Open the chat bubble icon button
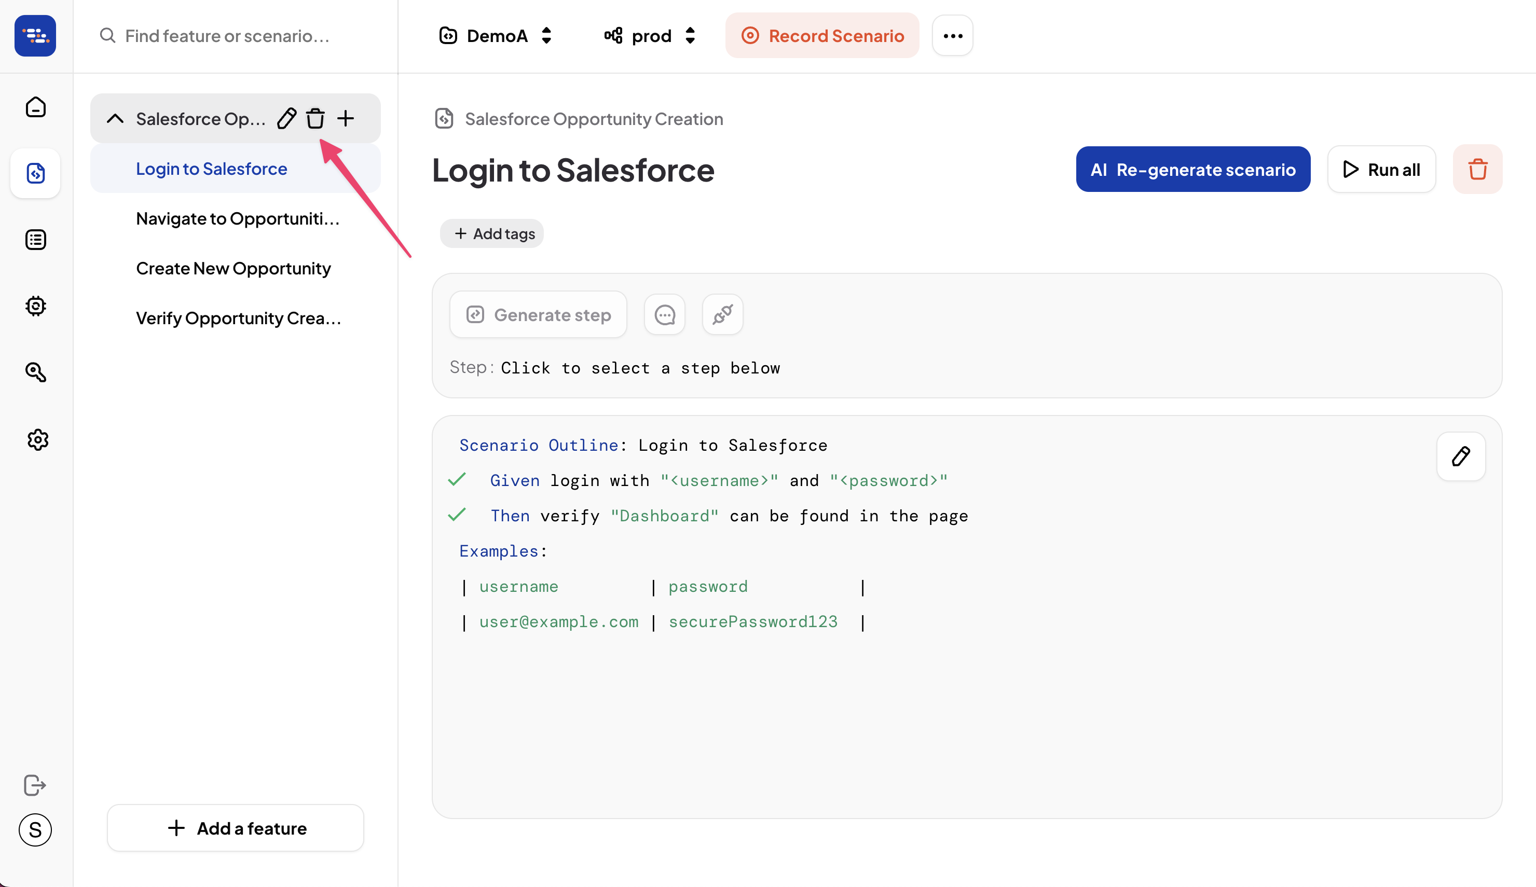1536x887 pixels. [665, 315]
